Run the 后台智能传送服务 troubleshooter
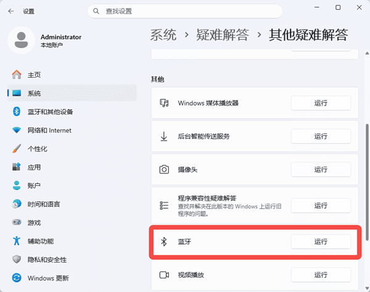This screenshot has height=292, width=370. point(321,136)
